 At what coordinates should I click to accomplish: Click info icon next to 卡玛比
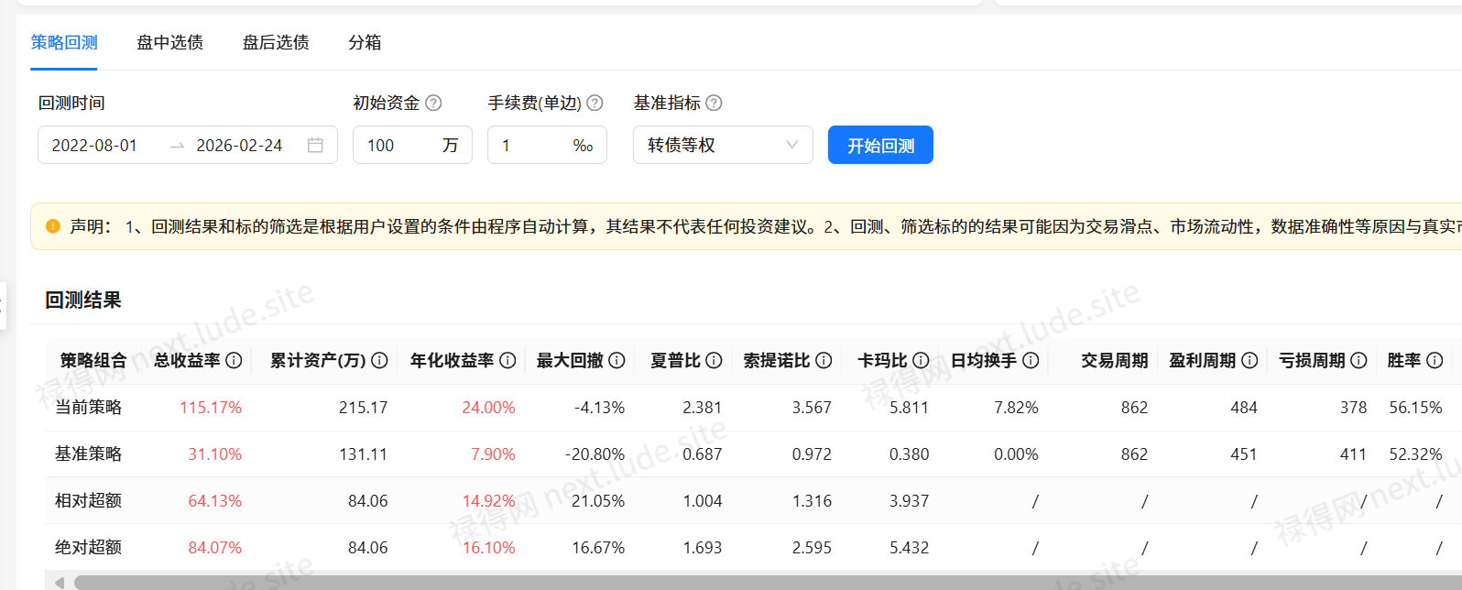click(x=921, y=361)
